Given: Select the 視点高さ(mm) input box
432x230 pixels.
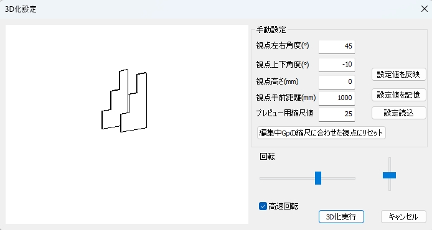Looking at the screenshot, I should coord(337,81).
